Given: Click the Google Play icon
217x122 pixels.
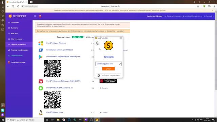Looking at the screenshot, I should pos(41,57).
